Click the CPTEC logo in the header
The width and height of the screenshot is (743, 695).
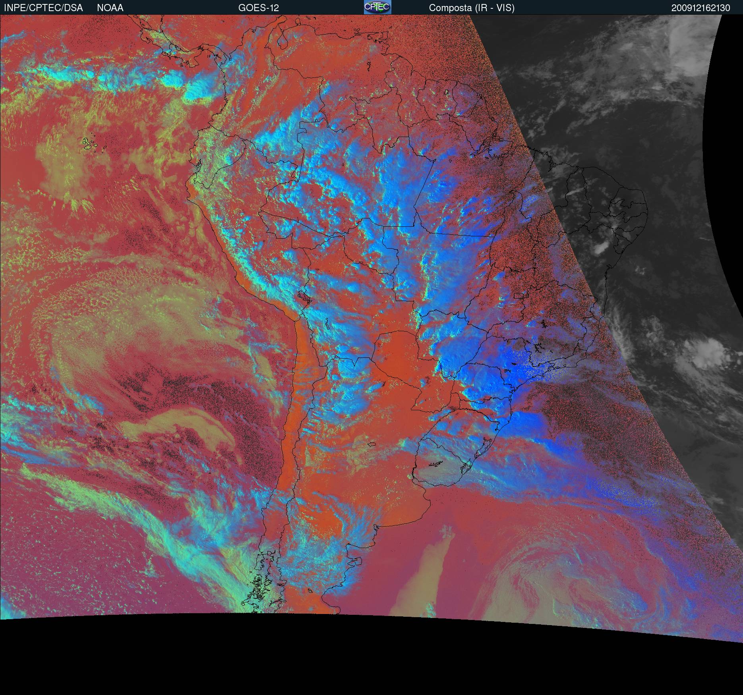pos(377,7)
